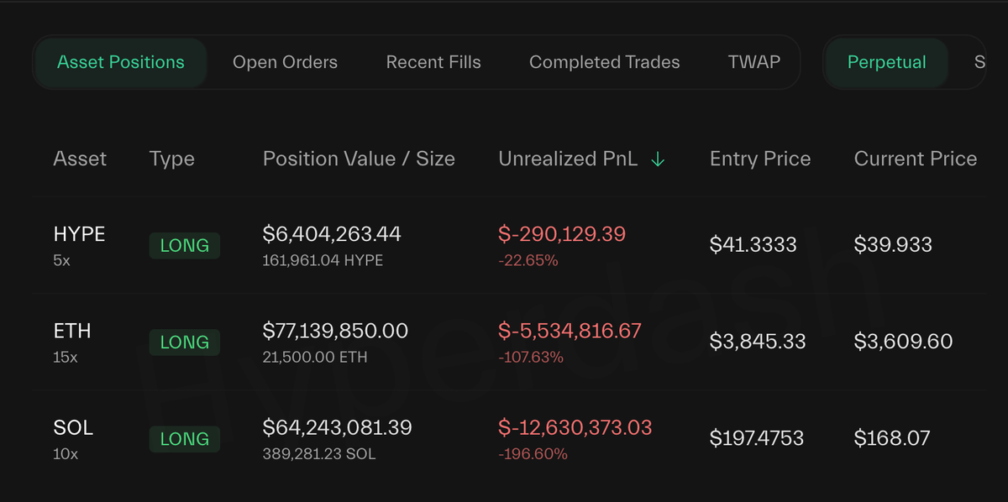Switch to the Asset Positions tab
Screen dimensions: 1008x502
pyautogui.click(x=121, y=62)
